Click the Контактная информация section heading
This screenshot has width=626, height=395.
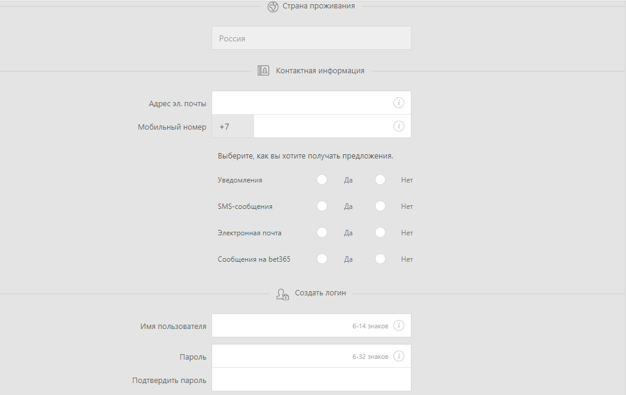320,71
